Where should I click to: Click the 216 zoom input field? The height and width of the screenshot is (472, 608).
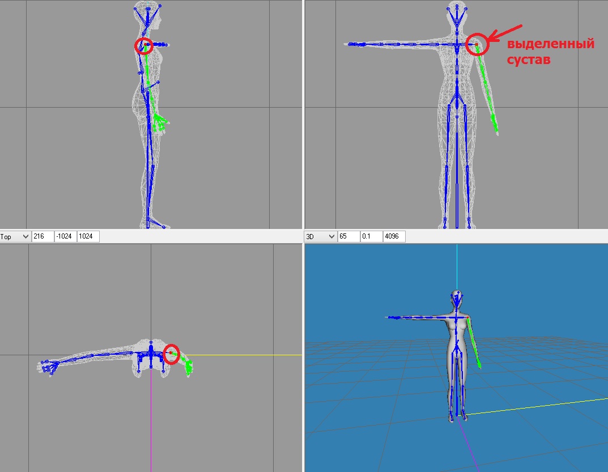(42, 236)
